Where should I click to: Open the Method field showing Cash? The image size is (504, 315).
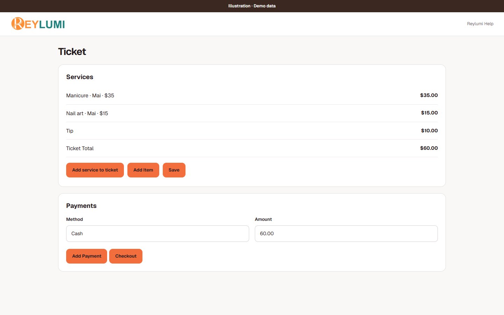click(x=157, y=233)
